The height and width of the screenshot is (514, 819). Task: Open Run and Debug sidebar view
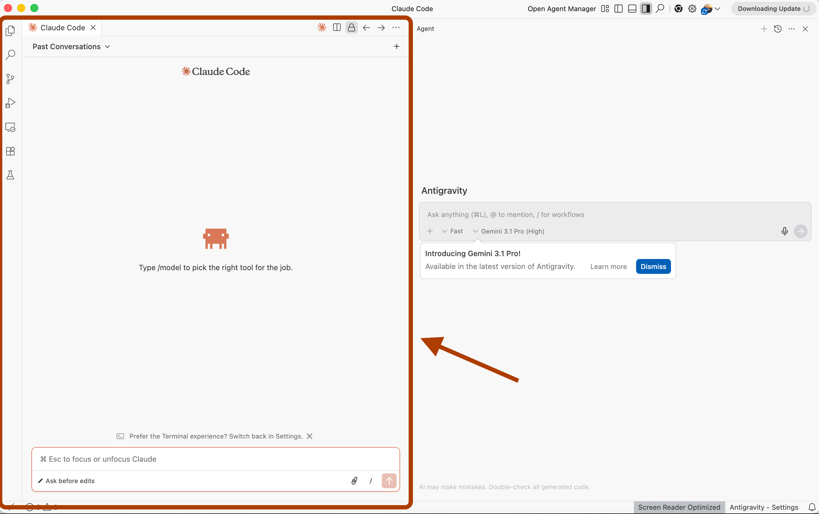pyautogui.click(x=11, y=103)
